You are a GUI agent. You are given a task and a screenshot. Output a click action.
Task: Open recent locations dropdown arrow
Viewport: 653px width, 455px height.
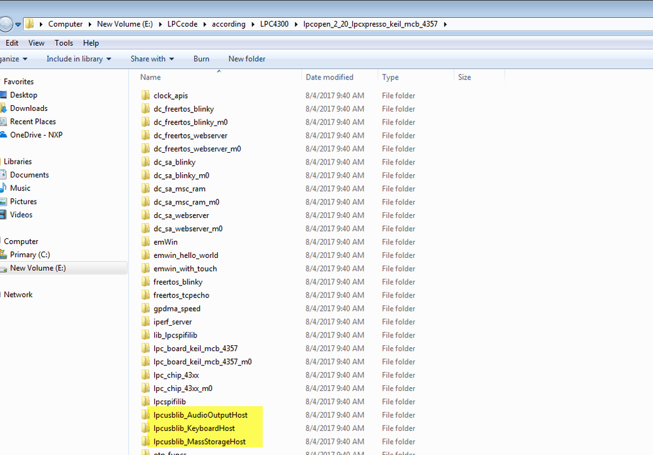18,25
